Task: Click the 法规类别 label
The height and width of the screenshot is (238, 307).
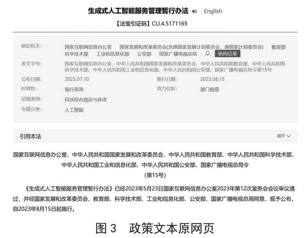Action: click(x=32, y=99)
